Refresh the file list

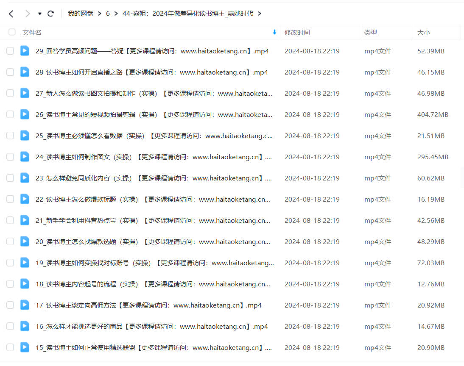click(x=51, y=14)
